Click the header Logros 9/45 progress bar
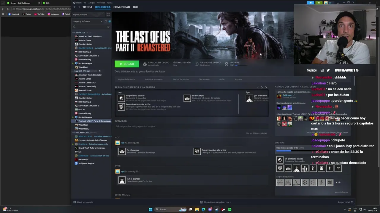The image size is (380, 213). (241, 65)
